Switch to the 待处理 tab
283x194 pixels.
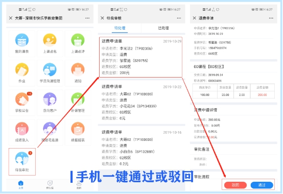[120, 28]
